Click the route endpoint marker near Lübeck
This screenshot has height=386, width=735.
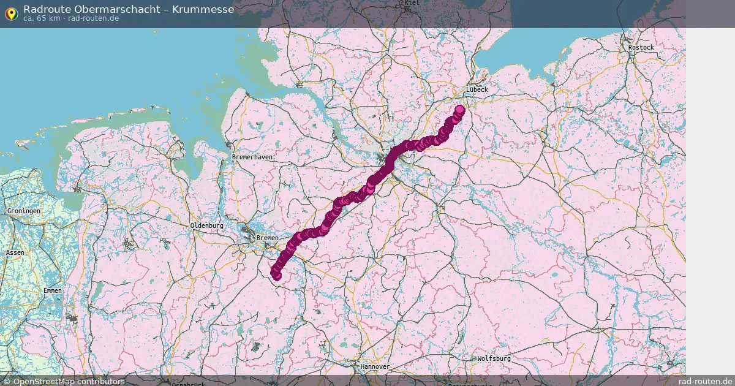pyautogui.click(x=460, y=110)
